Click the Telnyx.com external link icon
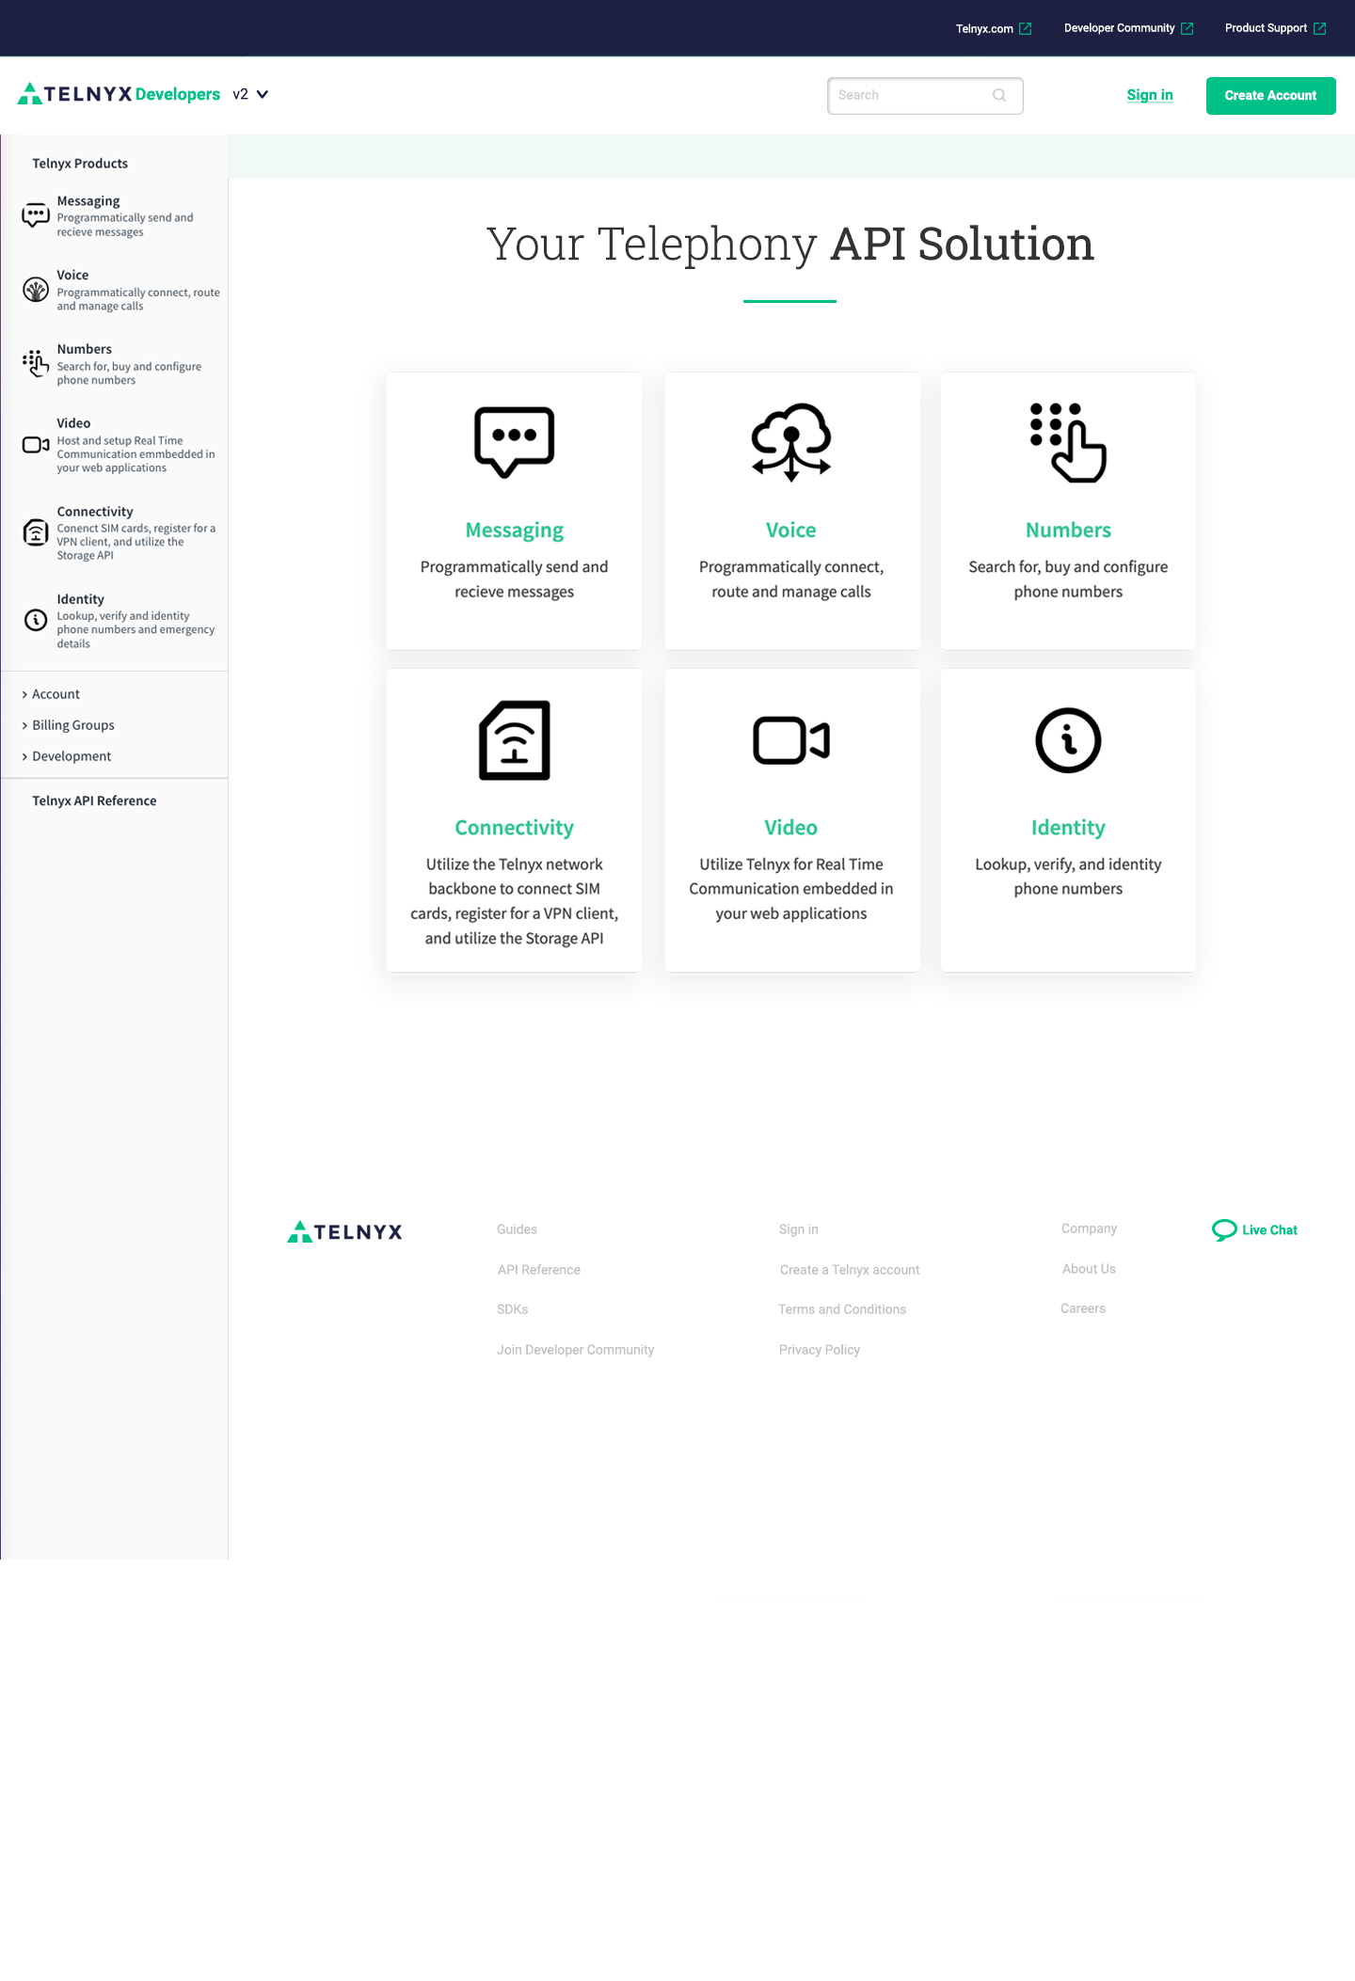The image size is (1355, 1981). [x=1026, y=29]
